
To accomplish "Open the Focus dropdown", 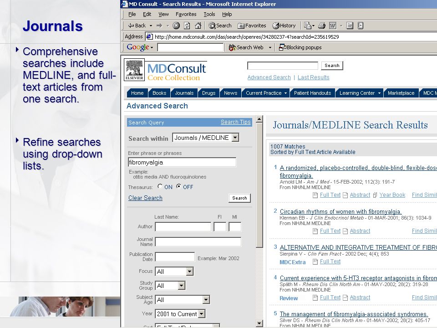I will (x=189, y=272).
